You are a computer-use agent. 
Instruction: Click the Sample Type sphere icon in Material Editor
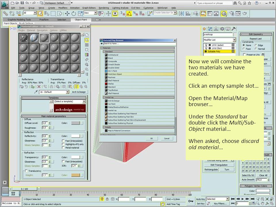(x=87, y=35)
